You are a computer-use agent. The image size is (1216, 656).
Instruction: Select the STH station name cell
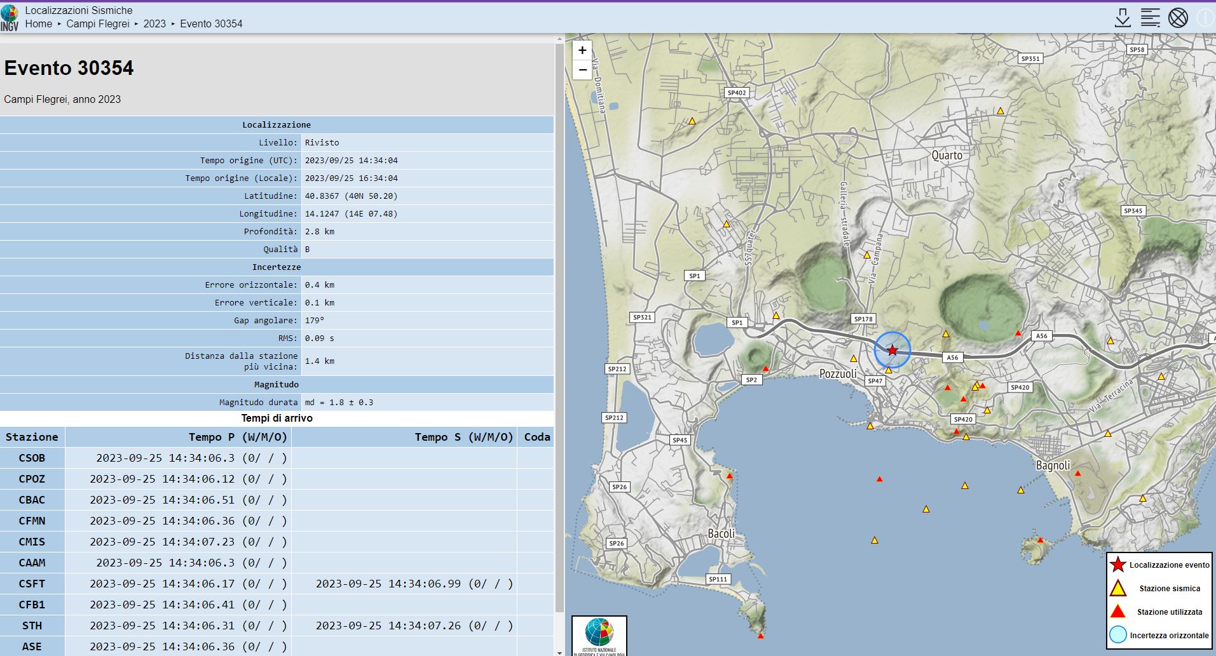pyautogui.click(x=32, y=626)
